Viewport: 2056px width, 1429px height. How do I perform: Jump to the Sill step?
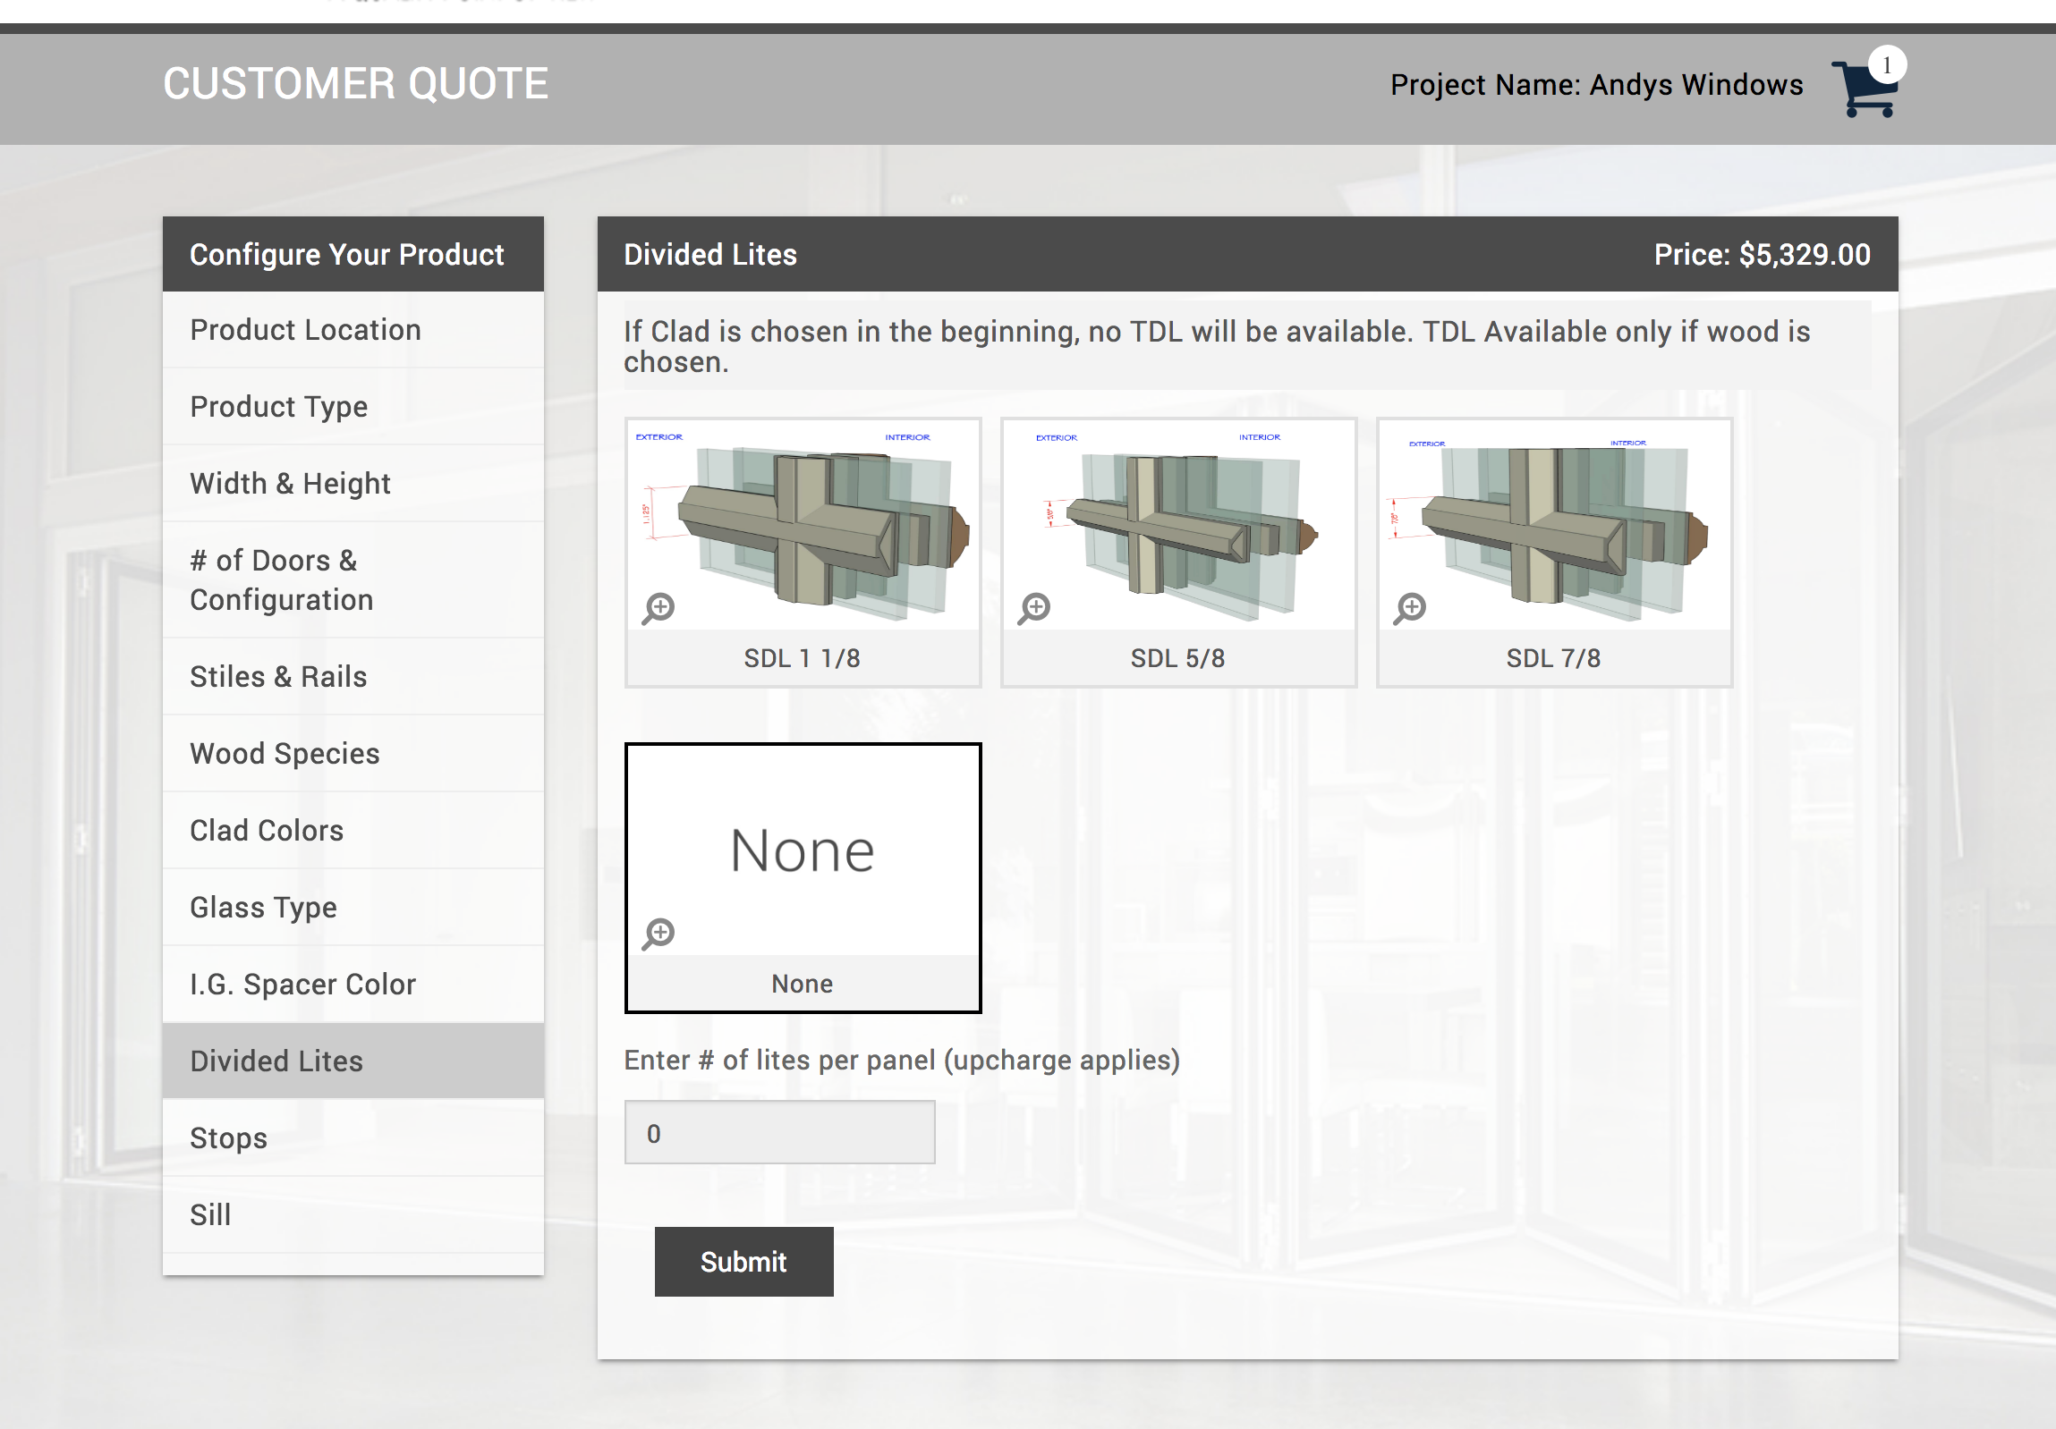[x=210, y=1215]
